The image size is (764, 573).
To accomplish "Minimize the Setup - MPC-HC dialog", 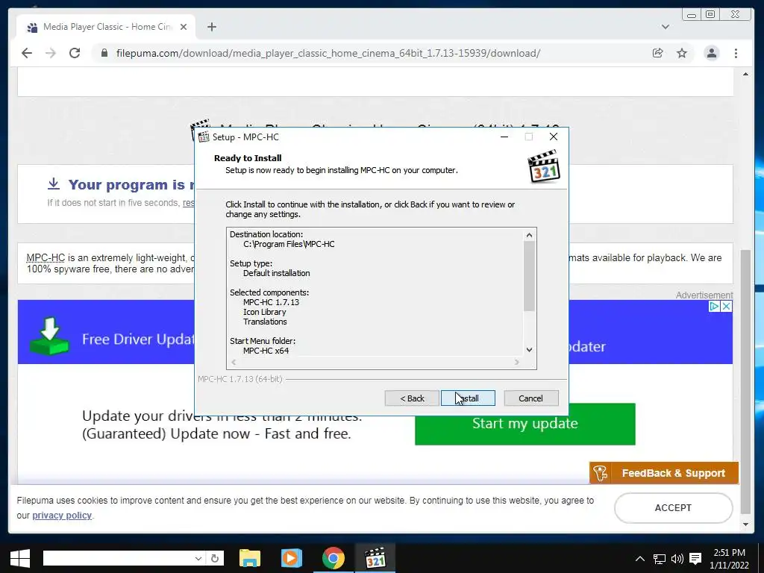I will (x=504, y=137).
